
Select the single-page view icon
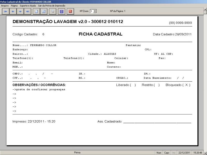pyautogui.click(x=36, y=11)
